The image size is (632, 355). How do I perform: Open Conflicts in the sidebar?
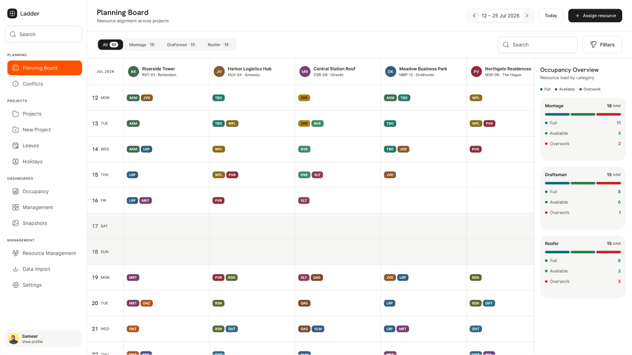[44, 84]
